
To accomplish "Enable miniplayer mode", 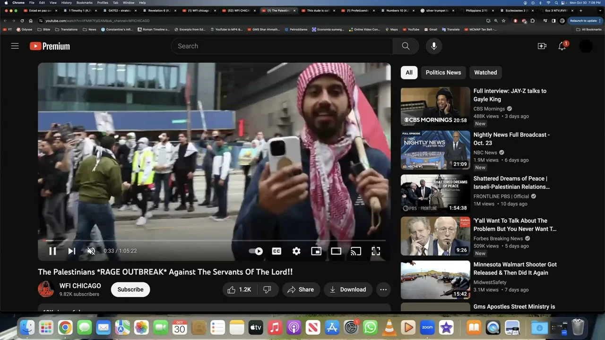I will tap(316, 251).
